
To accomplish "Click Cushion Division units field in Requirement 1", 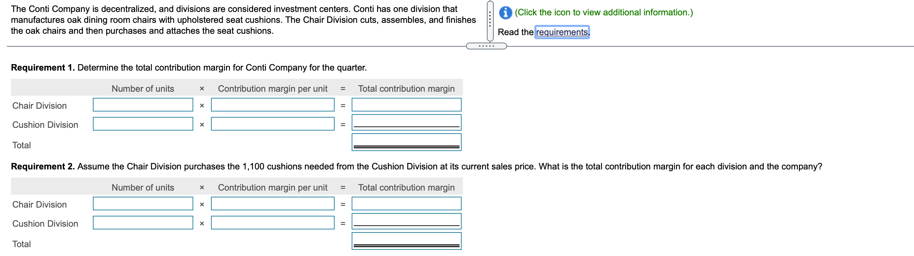I will tap(142, 124).
